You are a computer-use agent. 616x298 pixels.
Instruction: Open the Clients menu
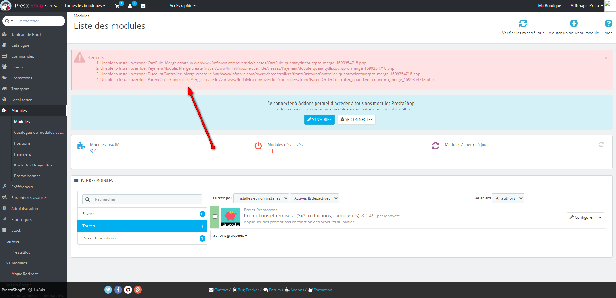click(34, 67)
